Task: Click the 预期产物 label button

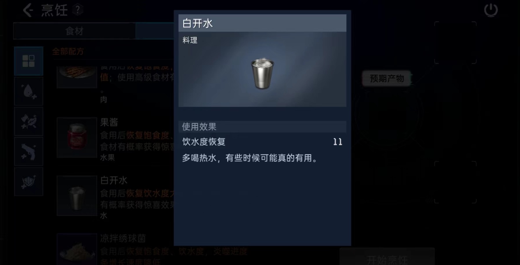Action: [387, 78]
